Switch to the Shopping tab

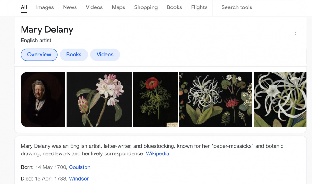[146, 7]
